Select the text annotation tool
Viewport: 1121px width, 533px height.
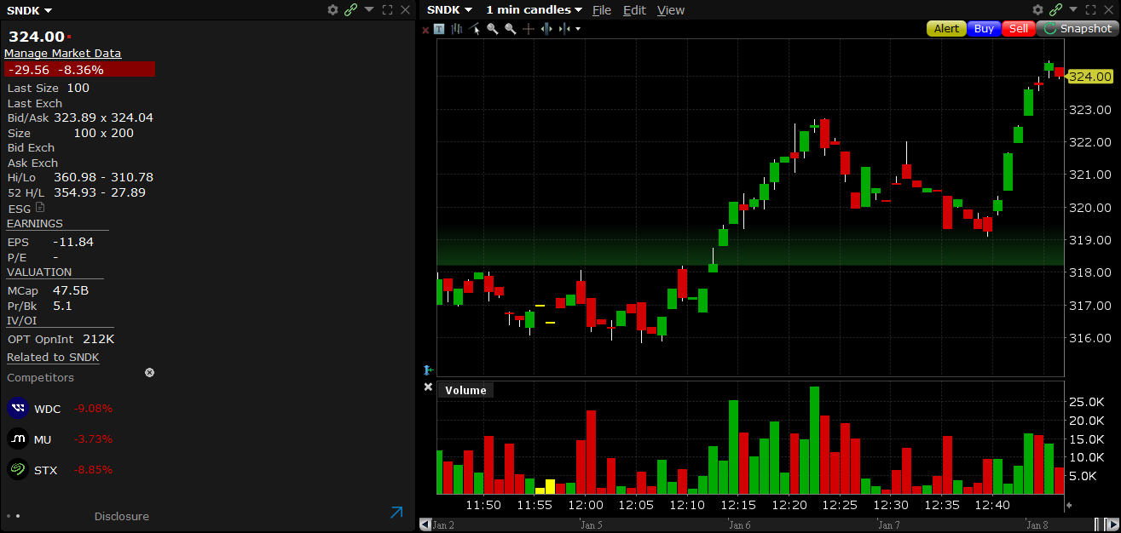(x=439, y=29)
